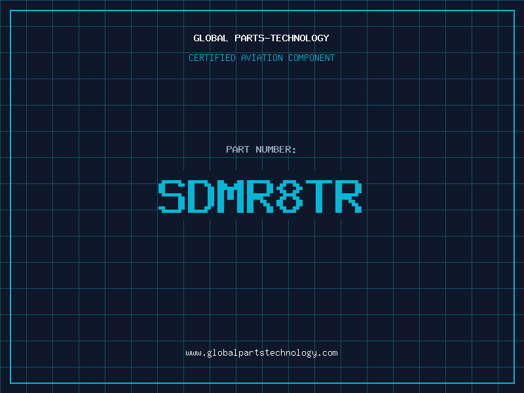
Task: Select the CERTIFIED AVIATION COMPONENT subtitle
Action: coord(261,58)
